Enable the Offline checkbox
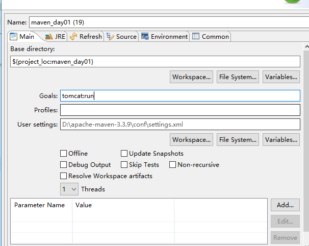The height and width of the screenshot is (246, 309). pyautogui.click(x=64, y=154)
